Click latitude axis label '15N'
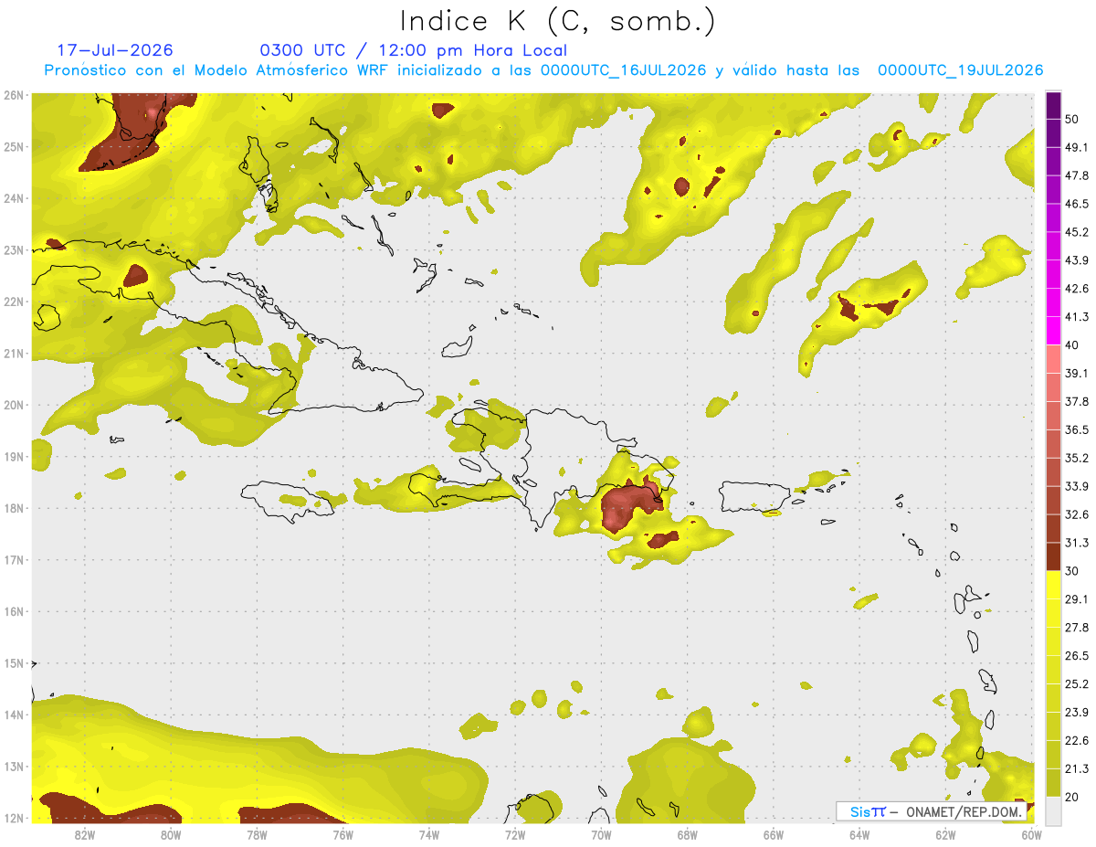Image resolution: width=1096 pixels, height=847 pixels. 14,662
